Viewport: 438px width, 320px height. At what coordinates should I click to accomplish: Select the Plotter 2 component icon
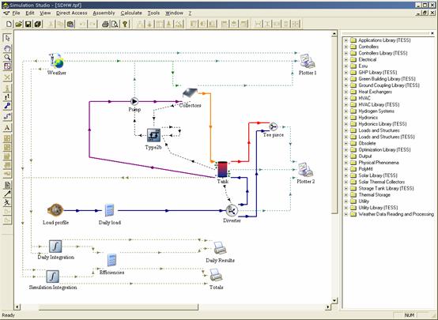pos(306,170)
